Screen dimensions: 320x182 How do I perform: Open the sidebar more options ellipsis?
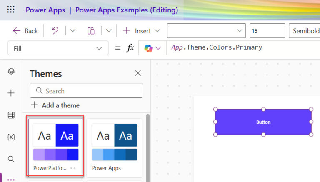tap(11, 180)
